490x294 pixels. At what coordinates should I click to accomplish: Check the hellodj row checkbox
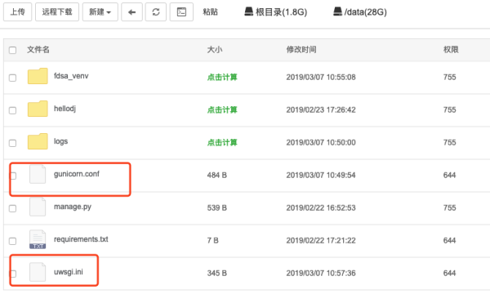pos(12,110)
